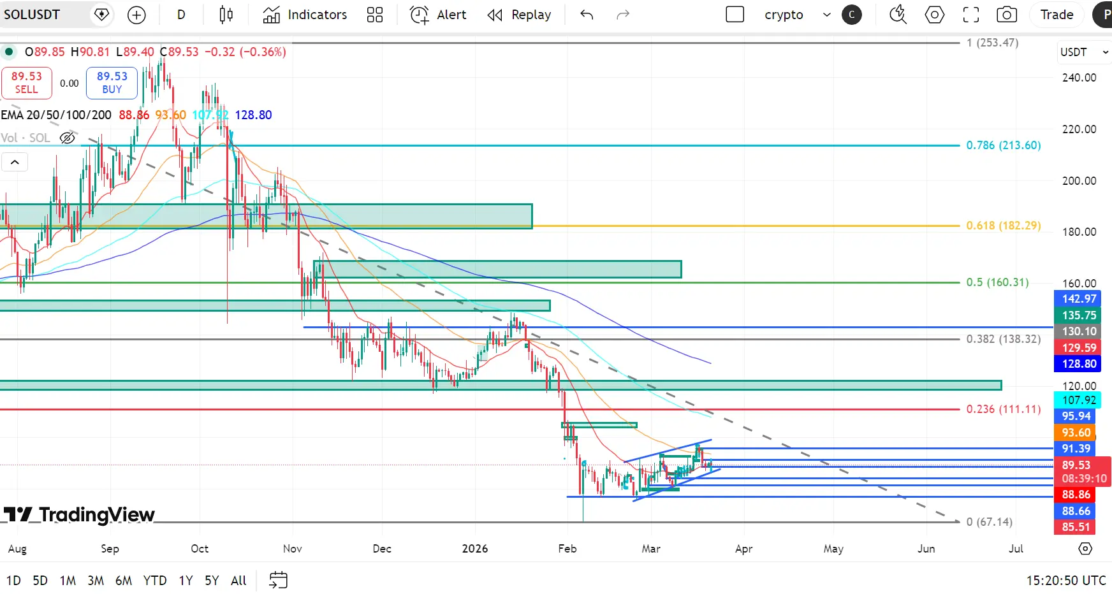The width and height of the screenshot is (1112, 594).
Task: Select the 0.786 (213.60) Fibonacci label
Action: 1004,145
